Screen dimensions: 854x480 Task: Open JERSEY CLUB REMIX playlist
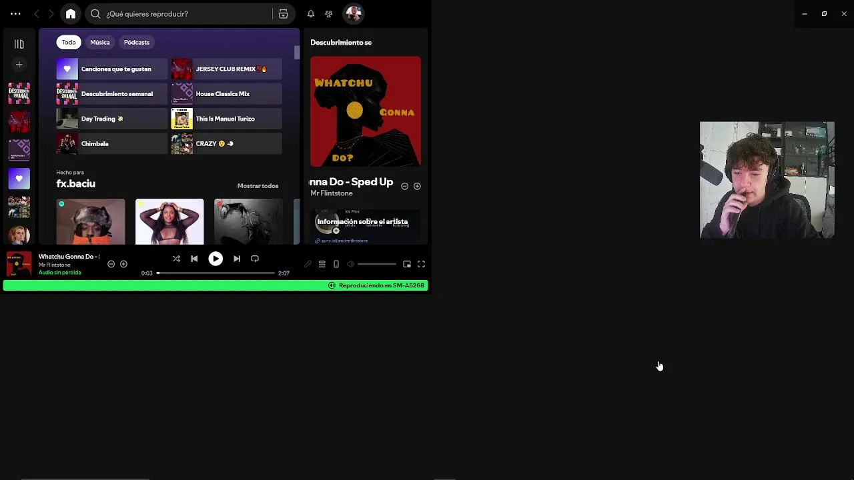(x=226, y=69)
